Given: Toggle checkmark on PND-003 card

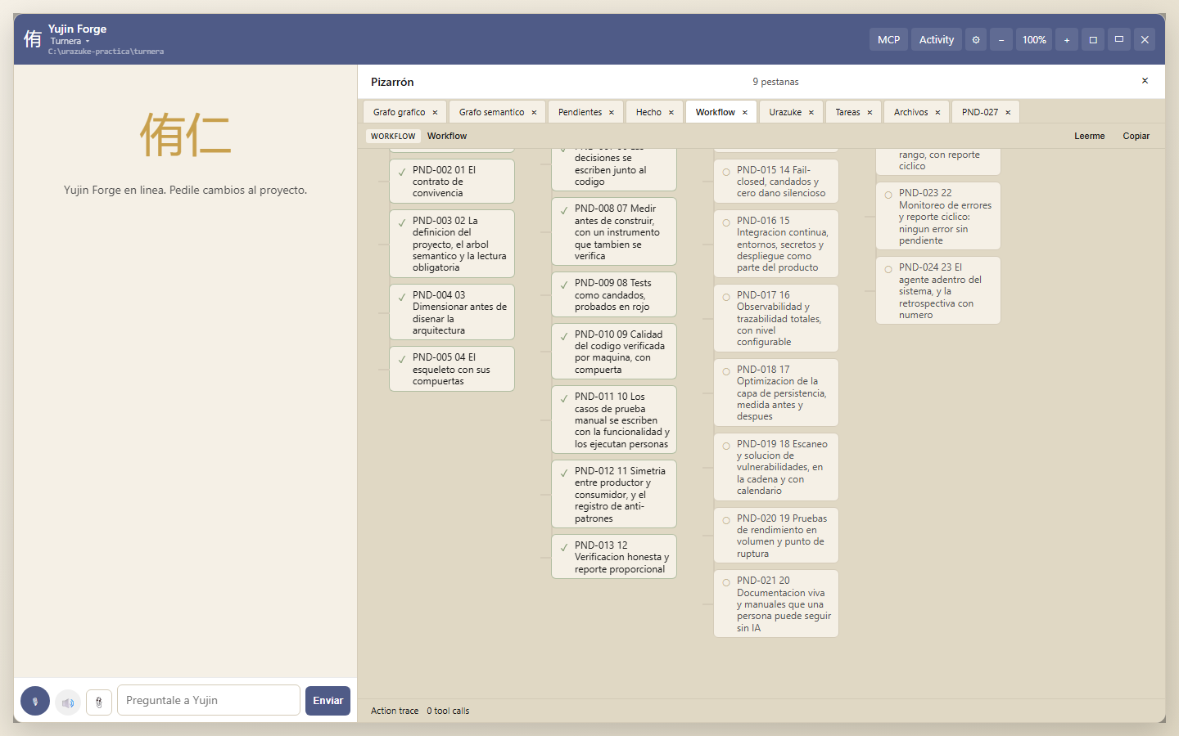Looking at the screenshot, I should click(401, 223).
